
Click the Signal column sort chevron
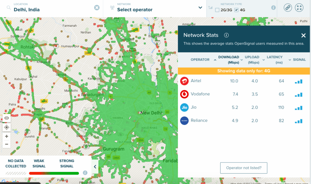coord(290,60)
